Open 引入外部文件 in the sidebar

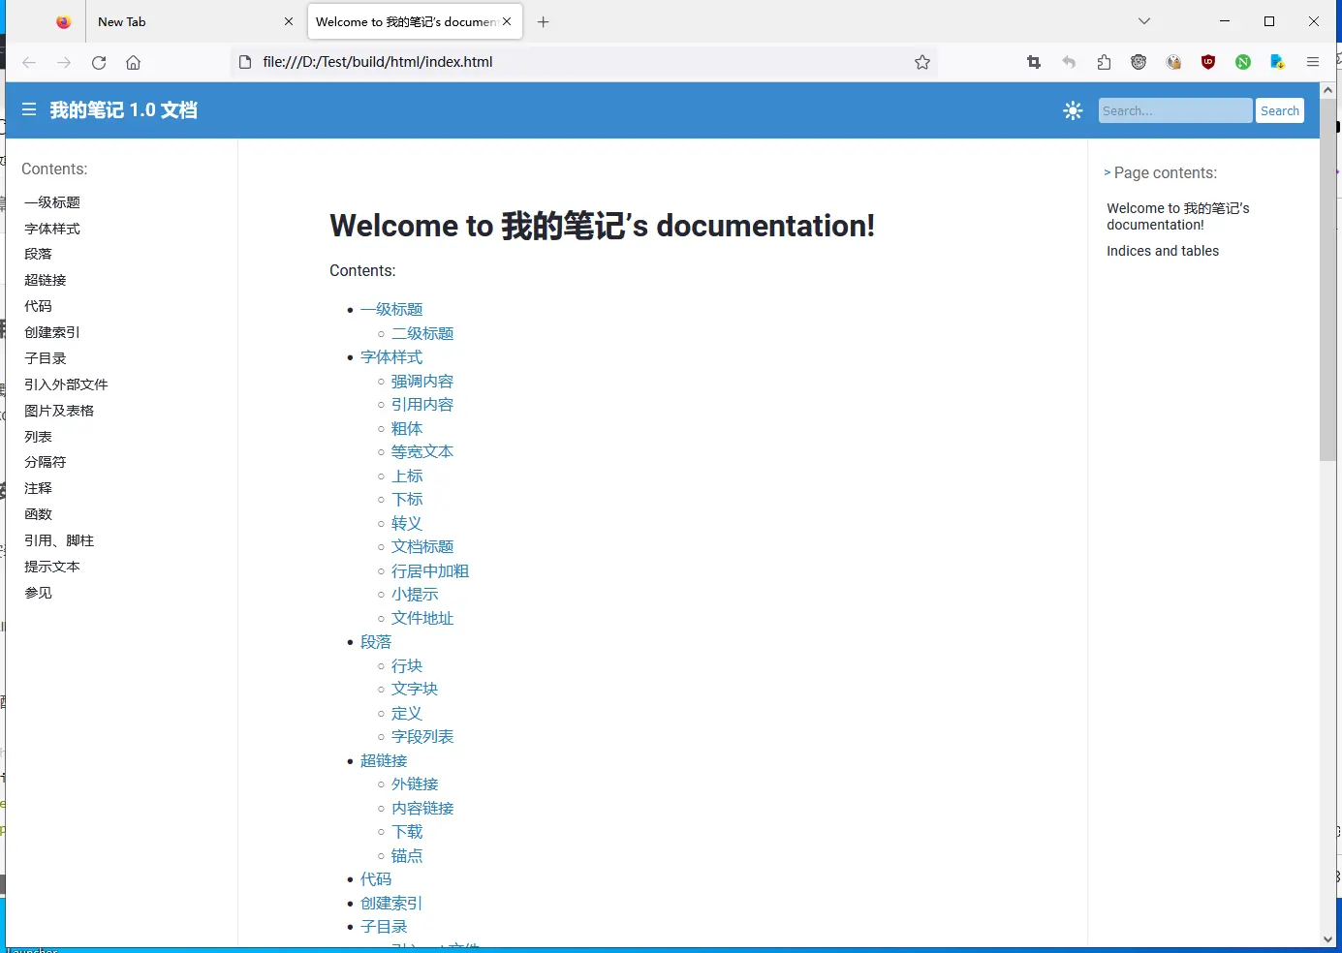pos(66,384)
